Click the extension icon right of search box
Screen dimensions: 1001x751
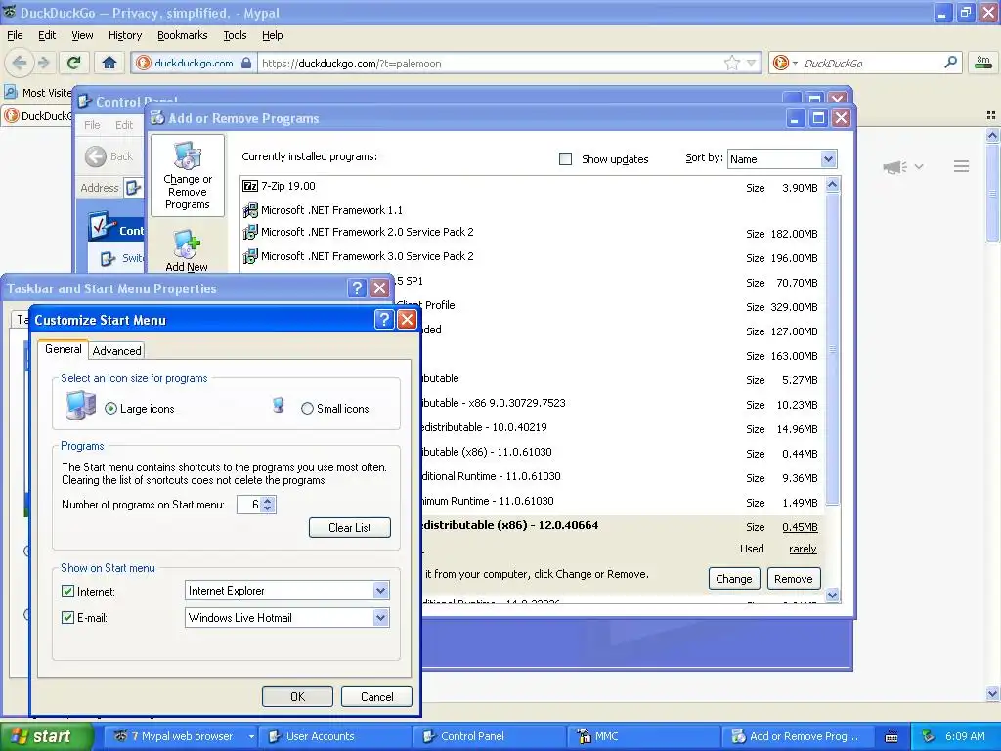point(983,62)
